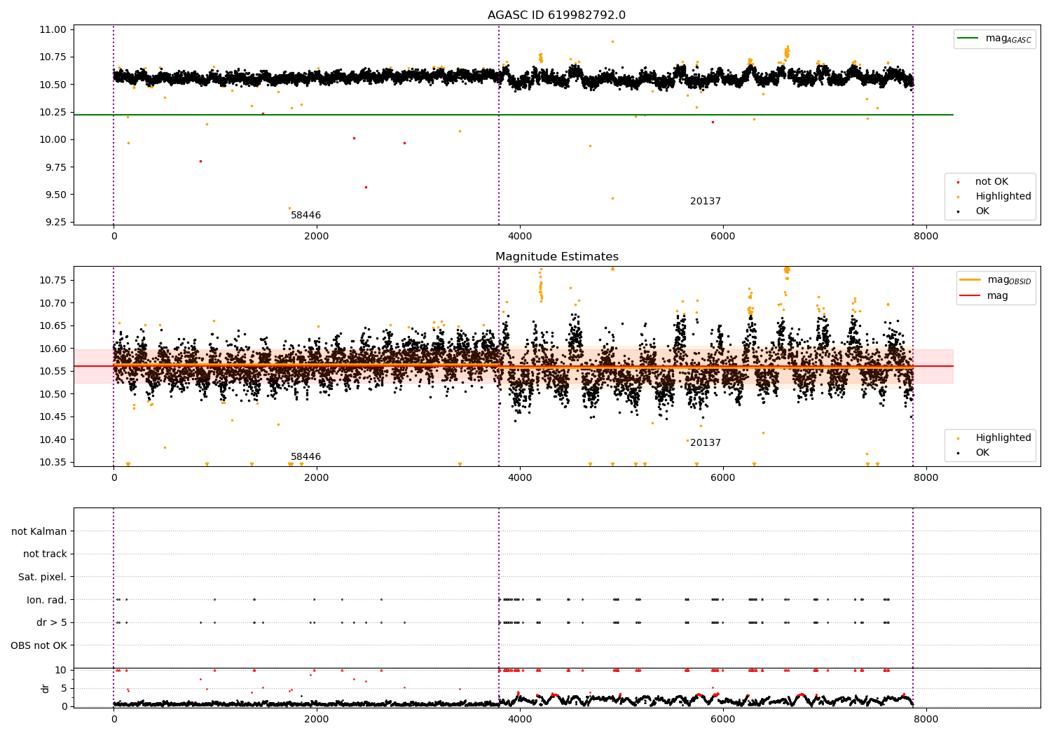Image resolution: width=1051 pixels, height=735 pixels.
Task: Click x-axis tick "8000" under the bottom plot
Action: point(926,719)
